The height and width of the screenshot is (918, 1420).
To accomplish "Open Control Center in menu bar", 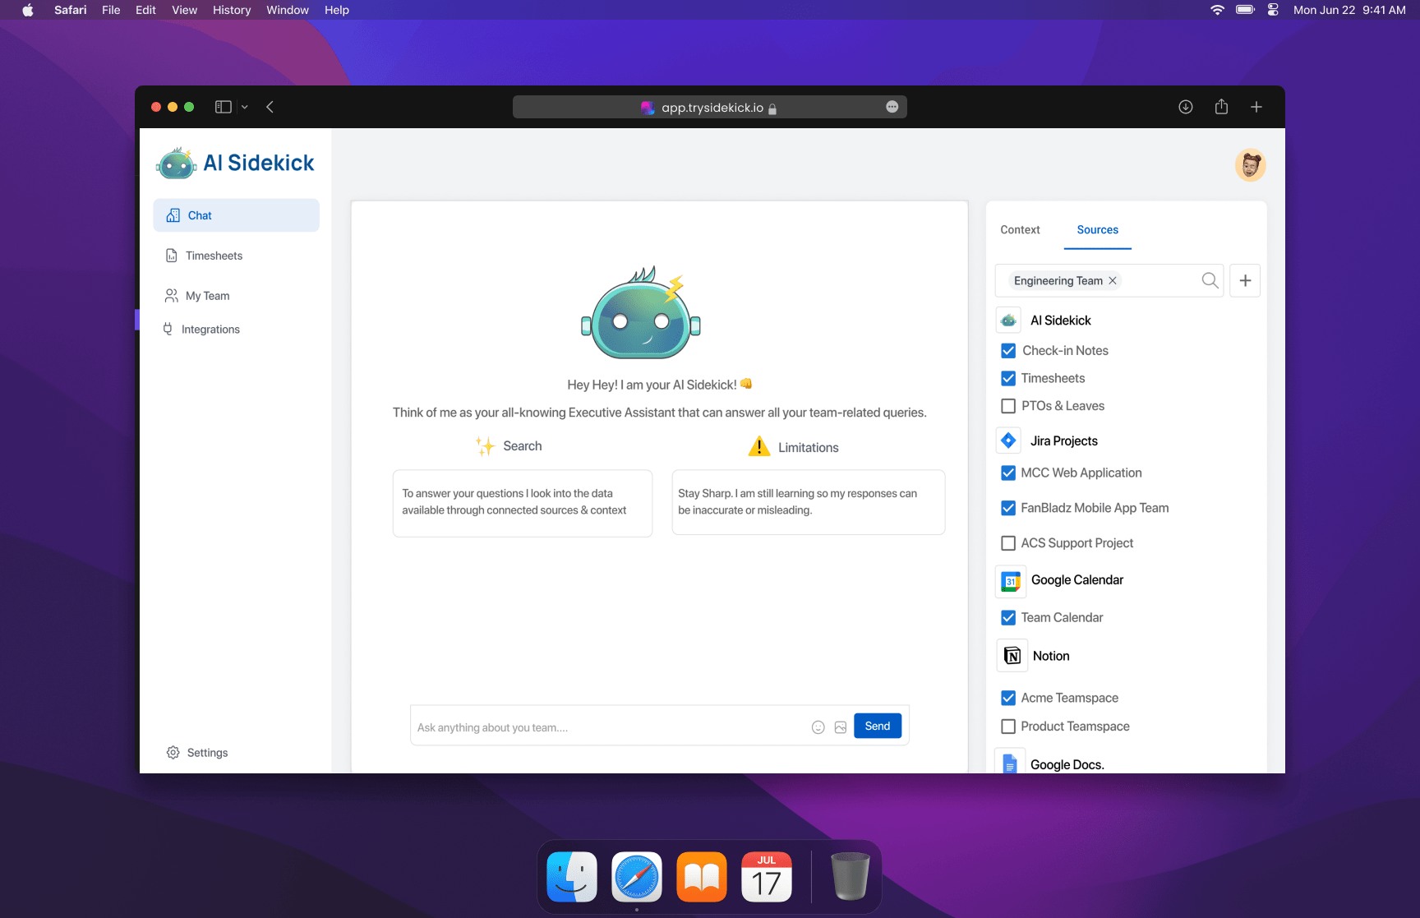I will tap(1273, 10).
